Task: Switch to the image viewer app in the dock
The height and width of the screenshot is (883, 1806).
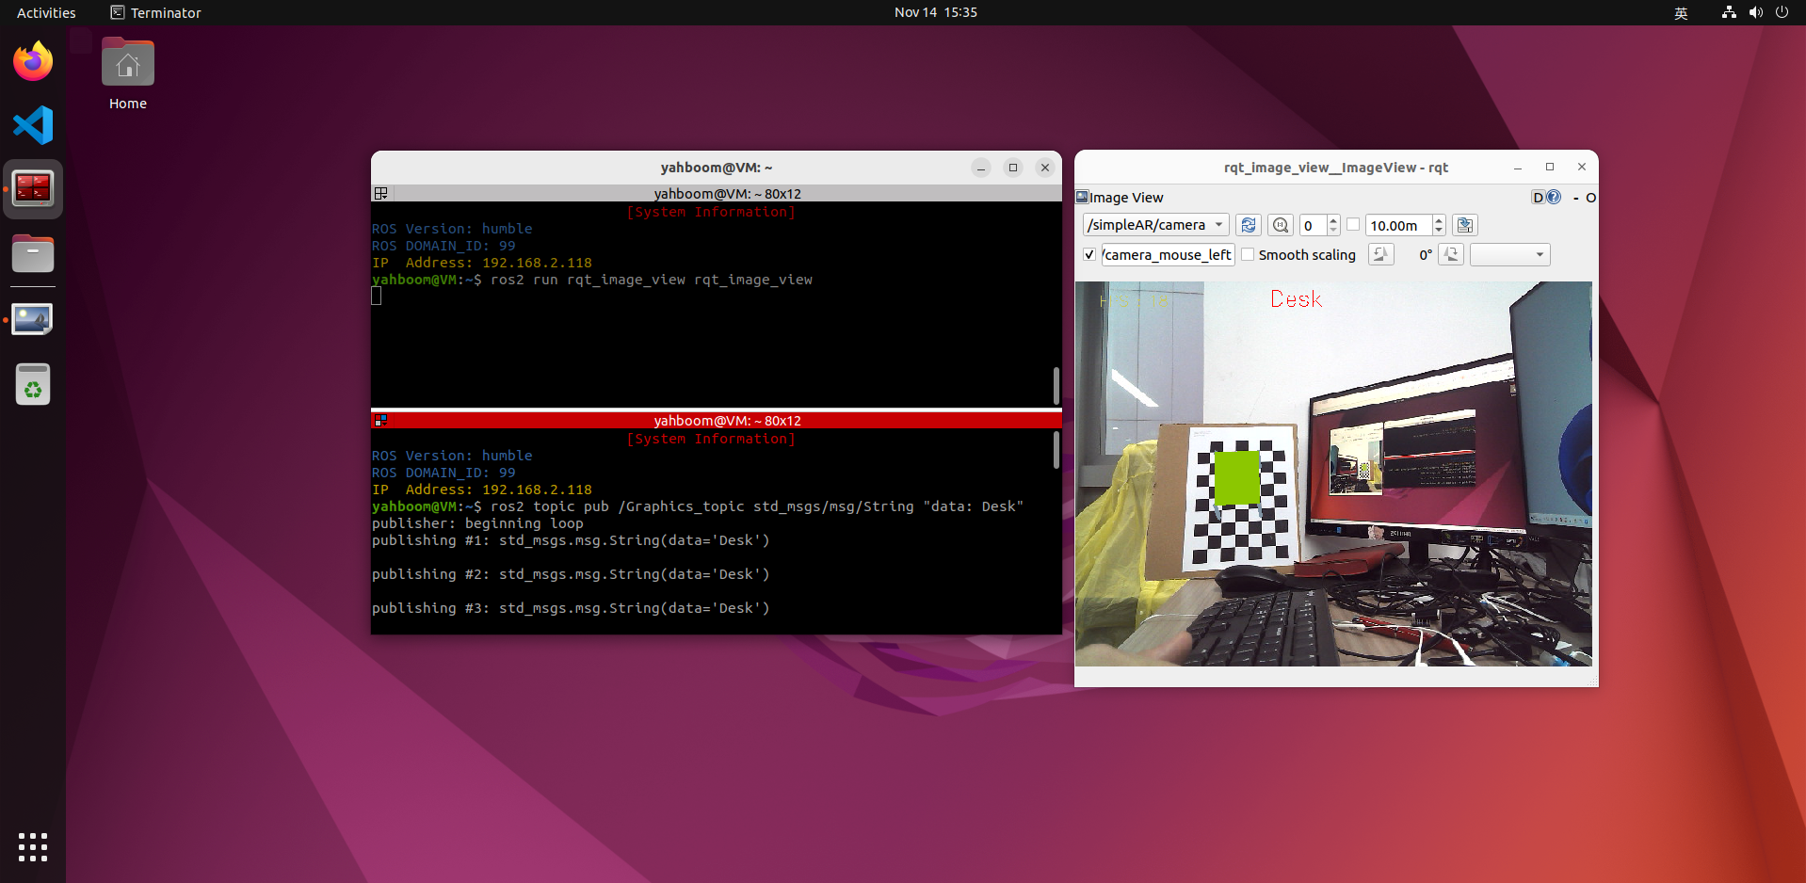Action: pyautogui.click(x=33, y=319)
